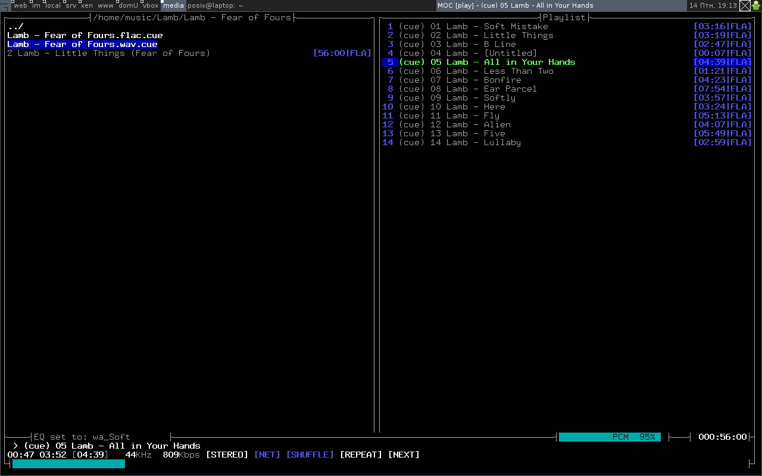Viewport: 762px width, 476px height.
Task: Select the '2 Lamb - Little Things' album entry
Action: click(x=189, y=53)
